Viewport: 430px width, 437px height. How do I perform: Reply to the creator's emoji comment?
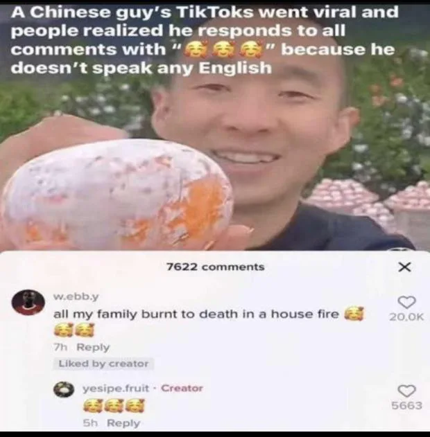coord(123,423)
